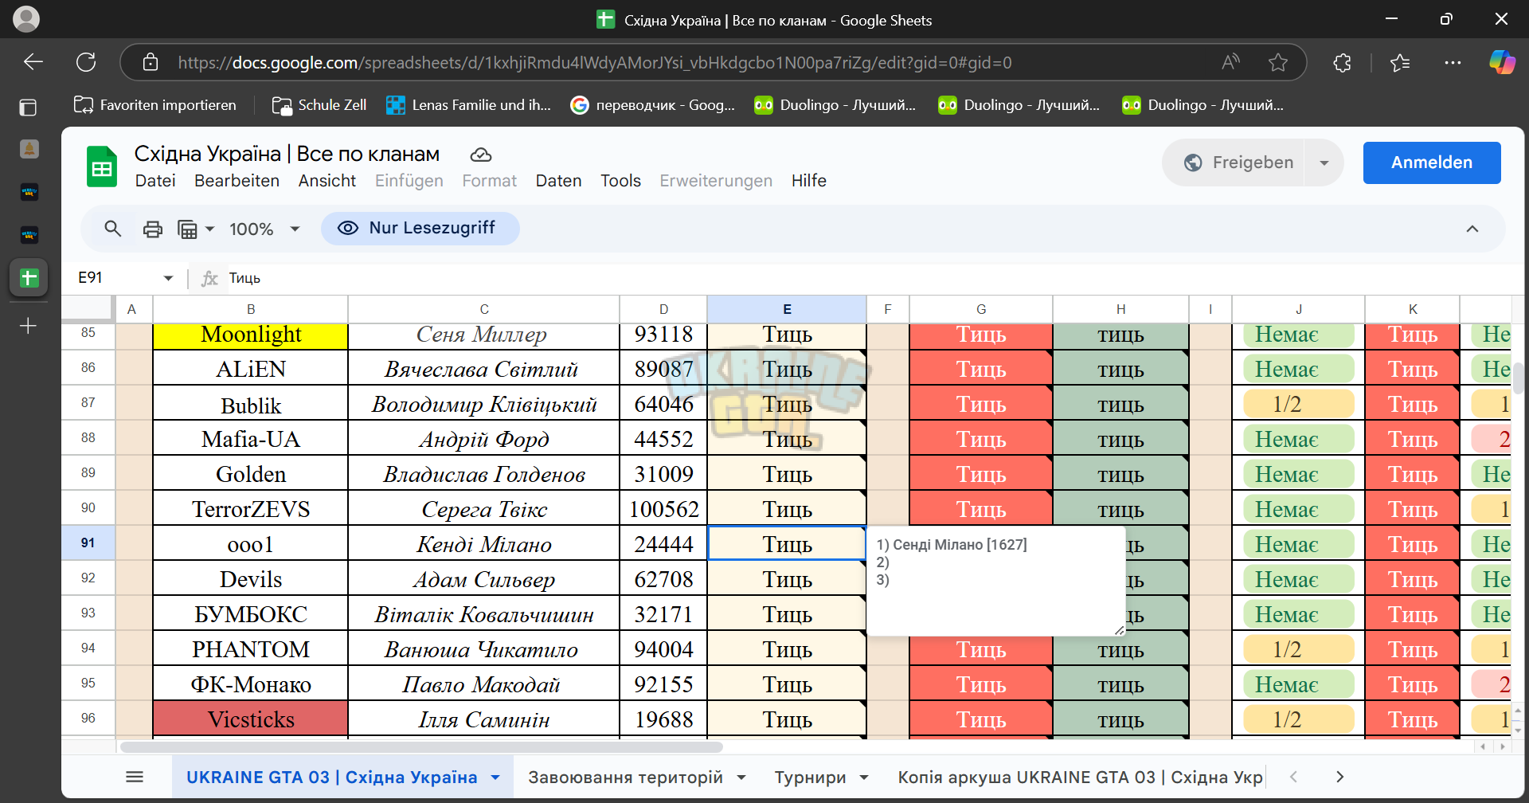Open the Ansicht menu
This screenshot has height=803, width=1529.
pos(327,181)
